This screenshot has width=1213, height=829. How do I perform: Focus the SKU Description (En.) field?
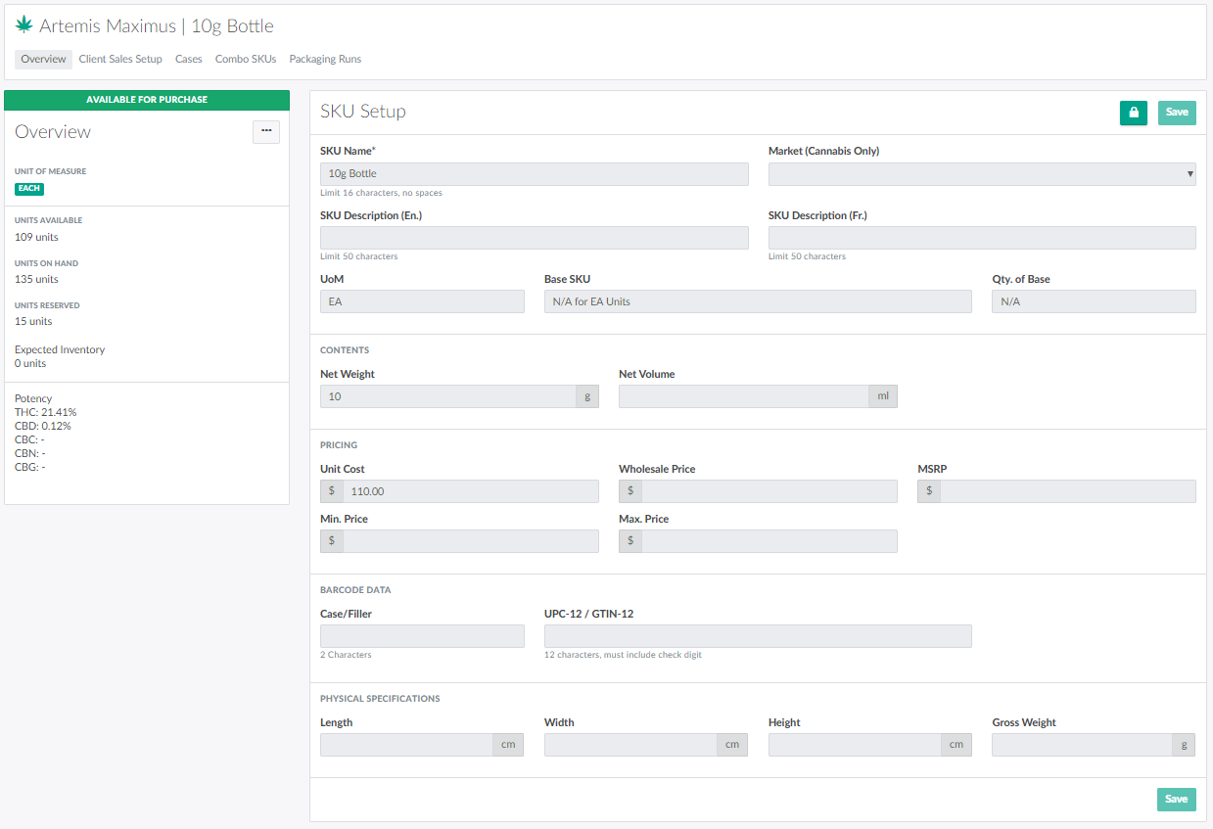(x=534, y=238)
